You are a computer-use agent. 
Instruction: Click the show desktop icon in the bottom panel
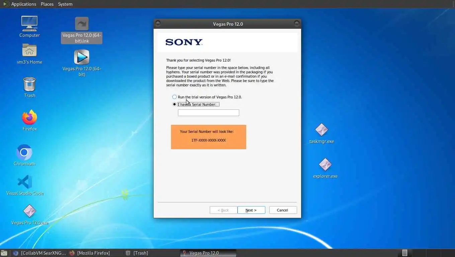(4, 253)
